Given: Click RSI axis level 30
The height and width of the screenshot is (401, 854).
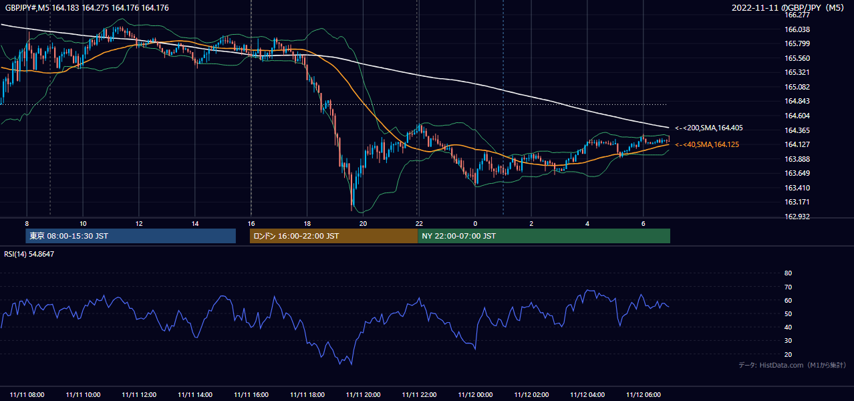Looking at the screenshot, I should [788, 341].
